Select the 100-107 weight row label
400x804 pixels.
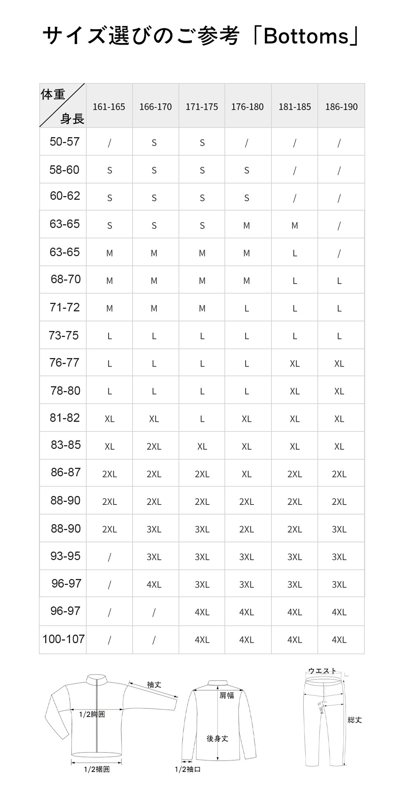64,639
